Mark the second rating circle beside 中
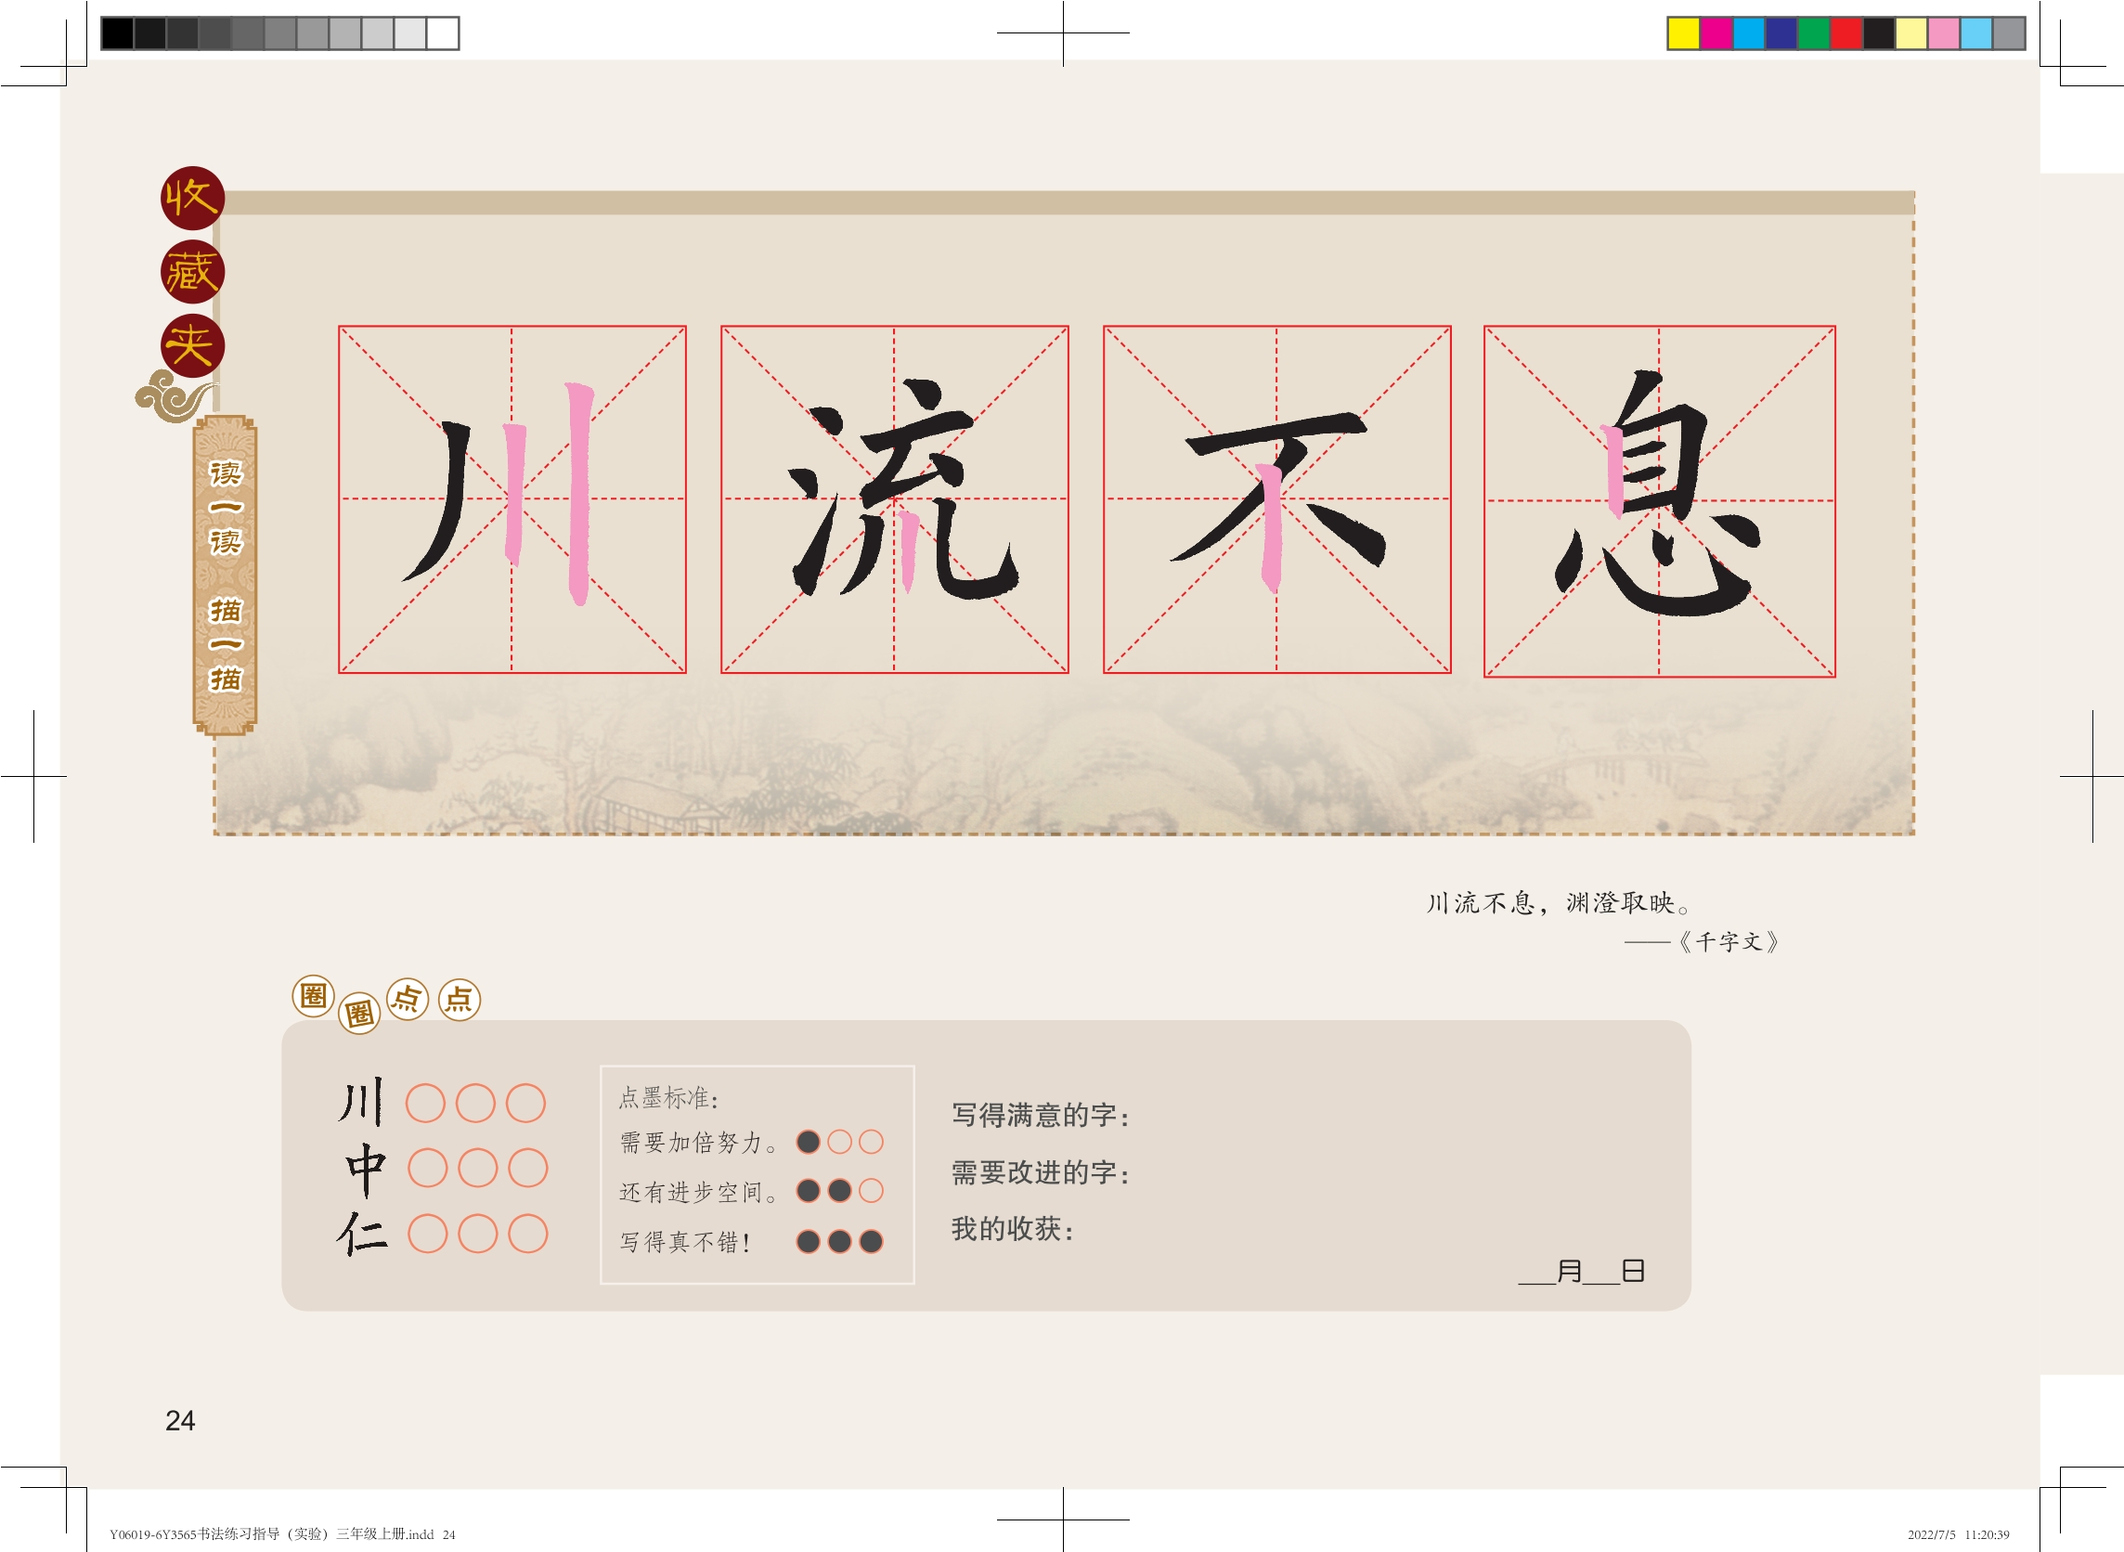This screenshot has width=2124, height=1552. pyautogui.click(x=477, y=1168)
